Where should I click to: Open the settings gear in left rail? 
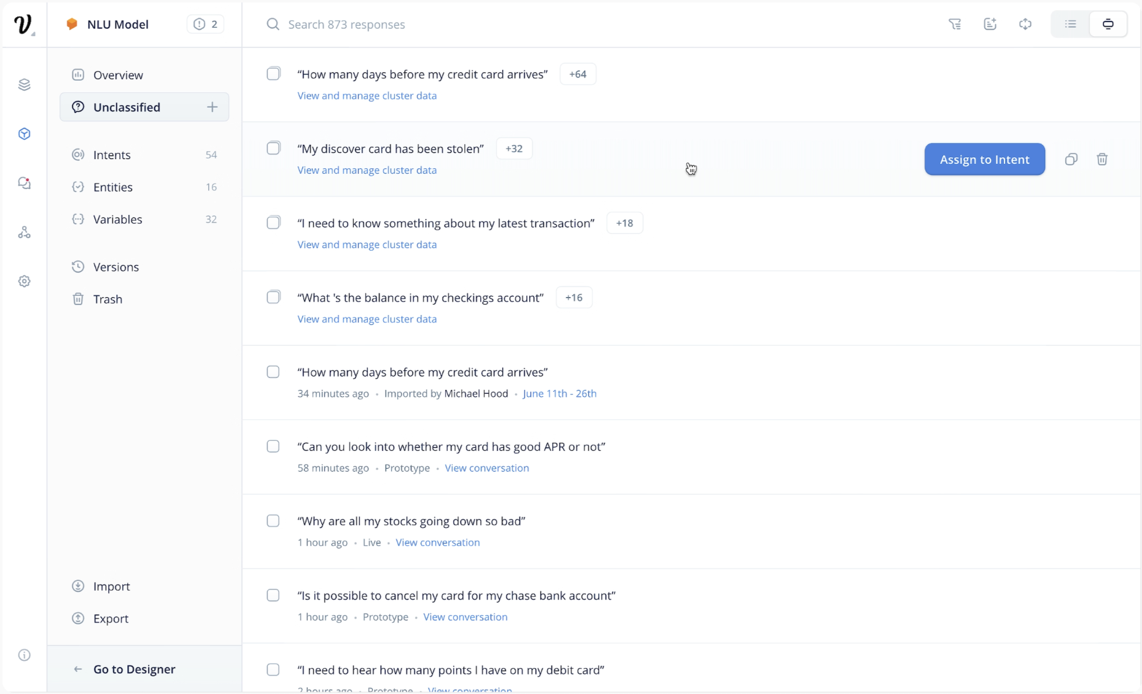(x=25, y=281)
